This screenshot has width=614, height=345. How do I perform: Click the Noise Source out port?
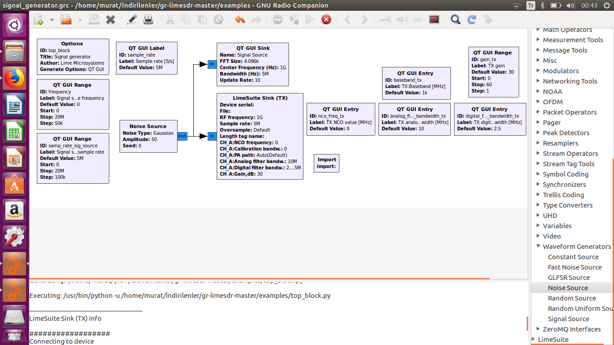tap(182, 136)
